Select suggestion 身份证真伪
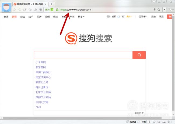This screenshot has width=175, height=124. pyautogui.click(x=42, y=87)
